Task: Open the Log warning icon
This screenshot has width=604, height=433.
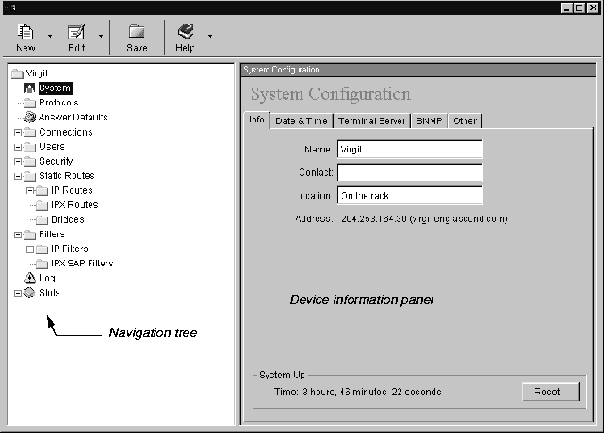Action: click(x=29, y=279)
